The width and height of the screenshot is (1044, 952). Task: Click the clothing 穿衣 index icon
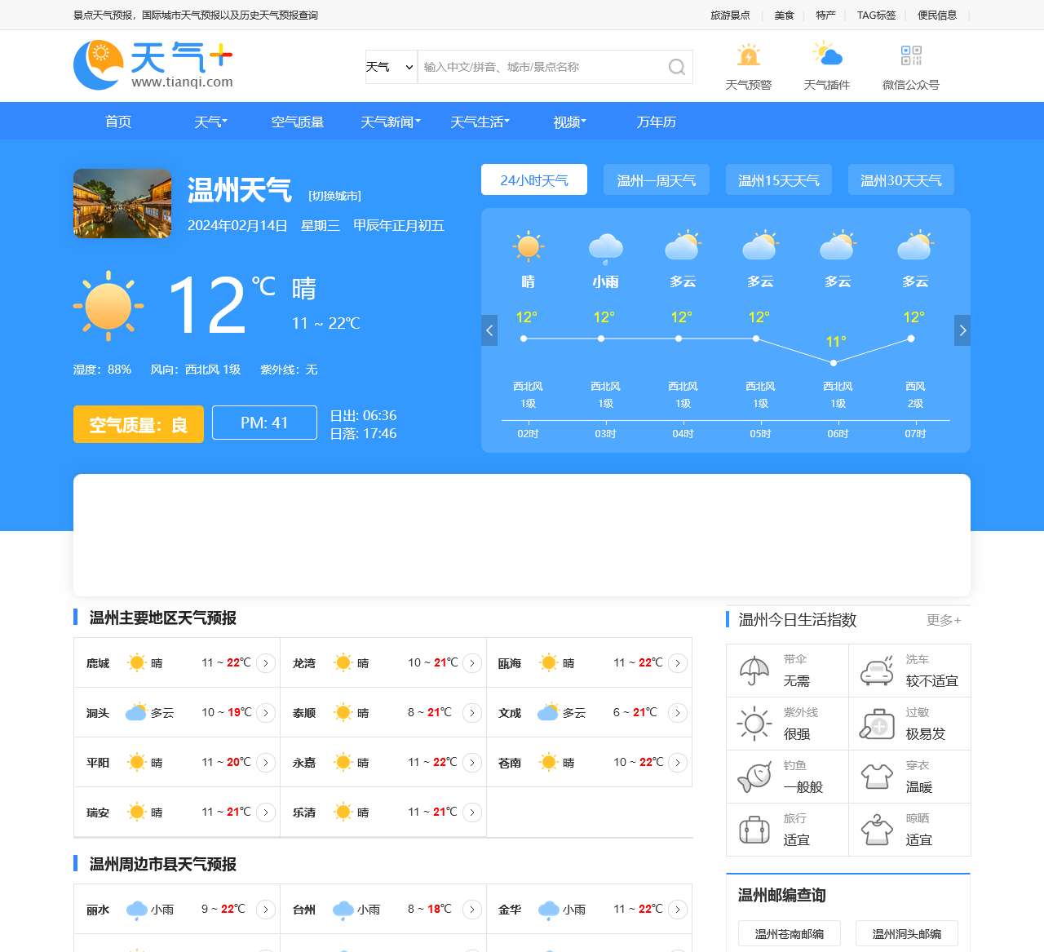pos(876,776)
